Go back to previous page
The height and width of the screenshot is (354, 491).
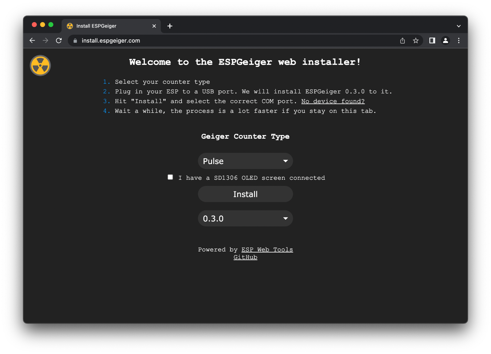point(32,40)
